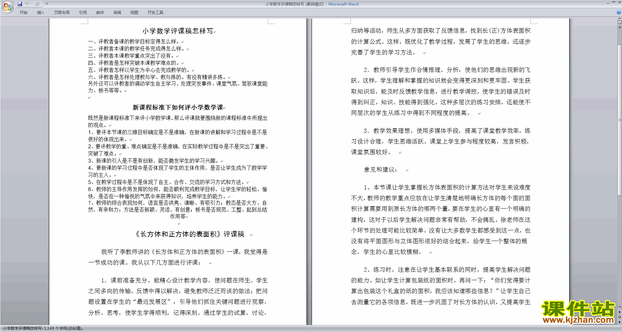The width and height of the screenshot is (622, 332).
Task: Select the 引用 ribbon tab
Action: 83,12
